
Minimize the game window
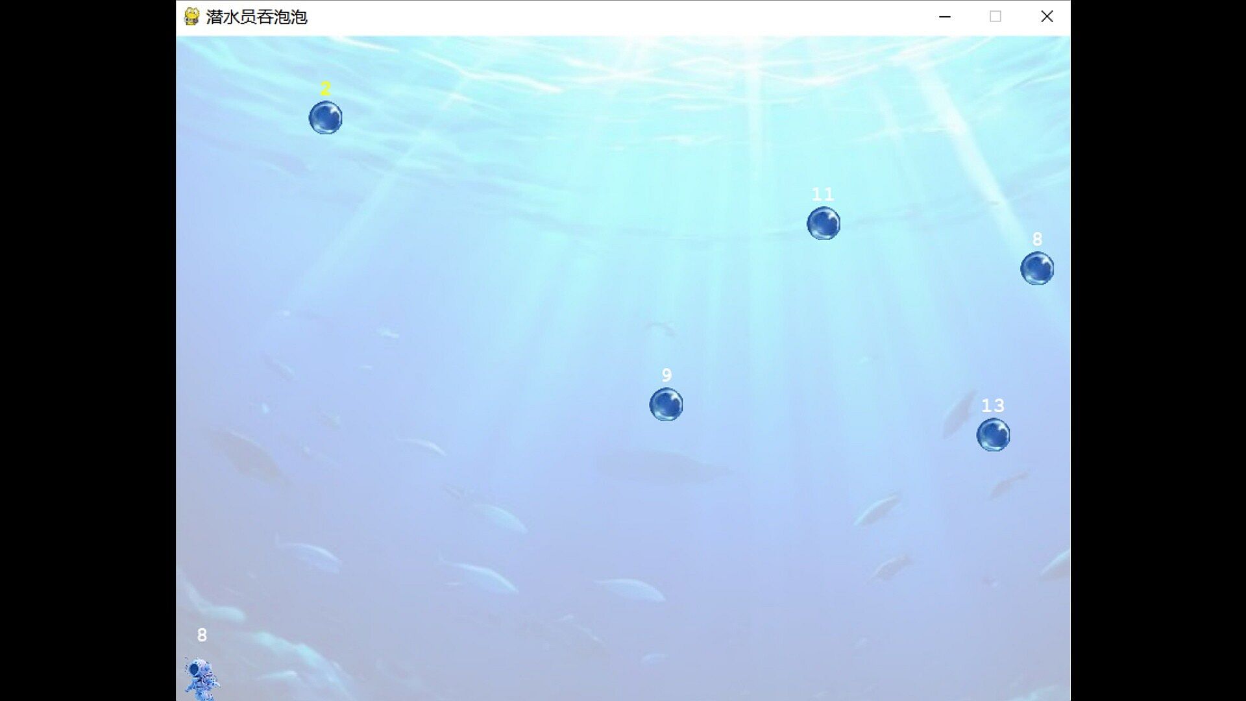click(x=944, y=17)
